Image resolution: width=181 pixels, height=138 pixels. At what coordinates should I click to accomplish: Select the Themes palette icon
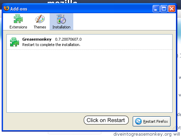pos(40,19)
